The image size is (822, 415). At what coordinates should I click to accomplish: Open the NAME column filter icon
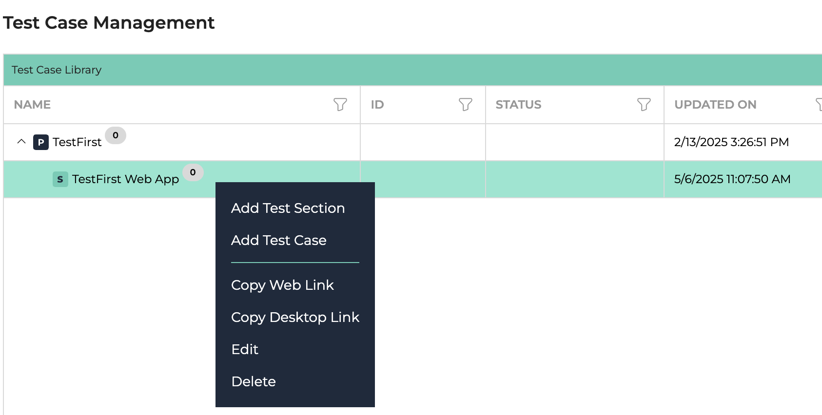pos(340,104)
